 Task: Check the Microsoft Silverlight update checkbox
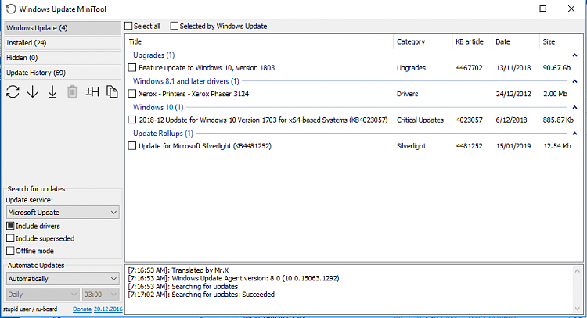pos(131,146)
